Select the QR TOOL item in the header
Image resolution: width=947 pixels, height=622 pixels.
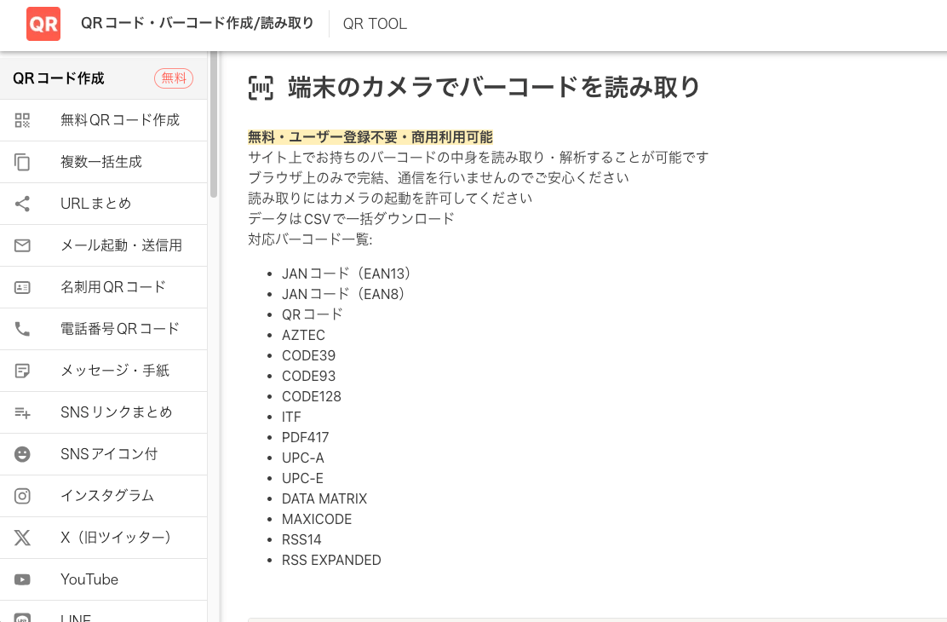pos(375,24)
